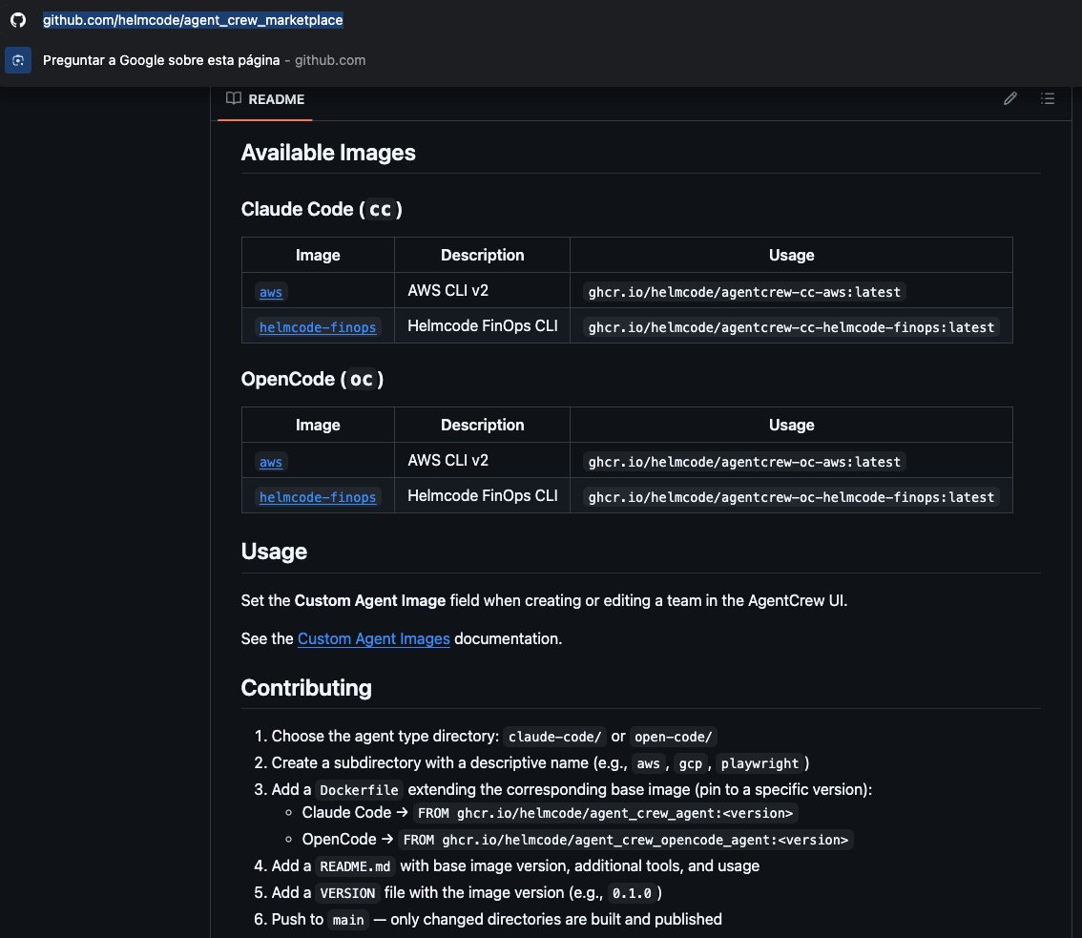Click the README book icon
The height and width of the screenshot is (938, 1082).
coord(233,98)
